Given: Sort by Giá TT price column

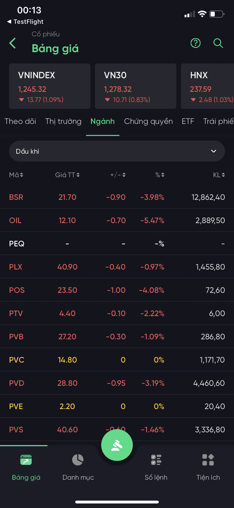Looking at the screenshot, I should [x=67, y=175].
